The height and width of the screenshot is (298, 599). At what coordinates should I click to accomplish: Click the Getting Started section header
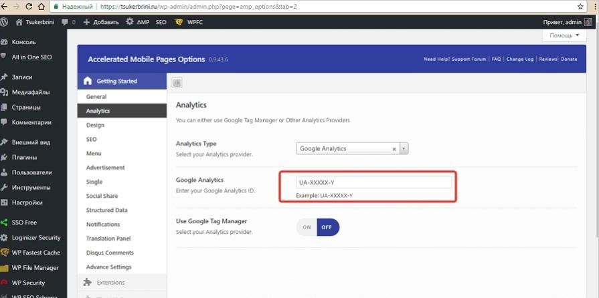coord(122,81)
